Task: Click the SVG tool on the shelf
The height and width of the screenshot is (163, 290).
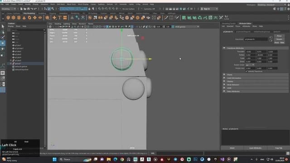Action: (65, 18)
